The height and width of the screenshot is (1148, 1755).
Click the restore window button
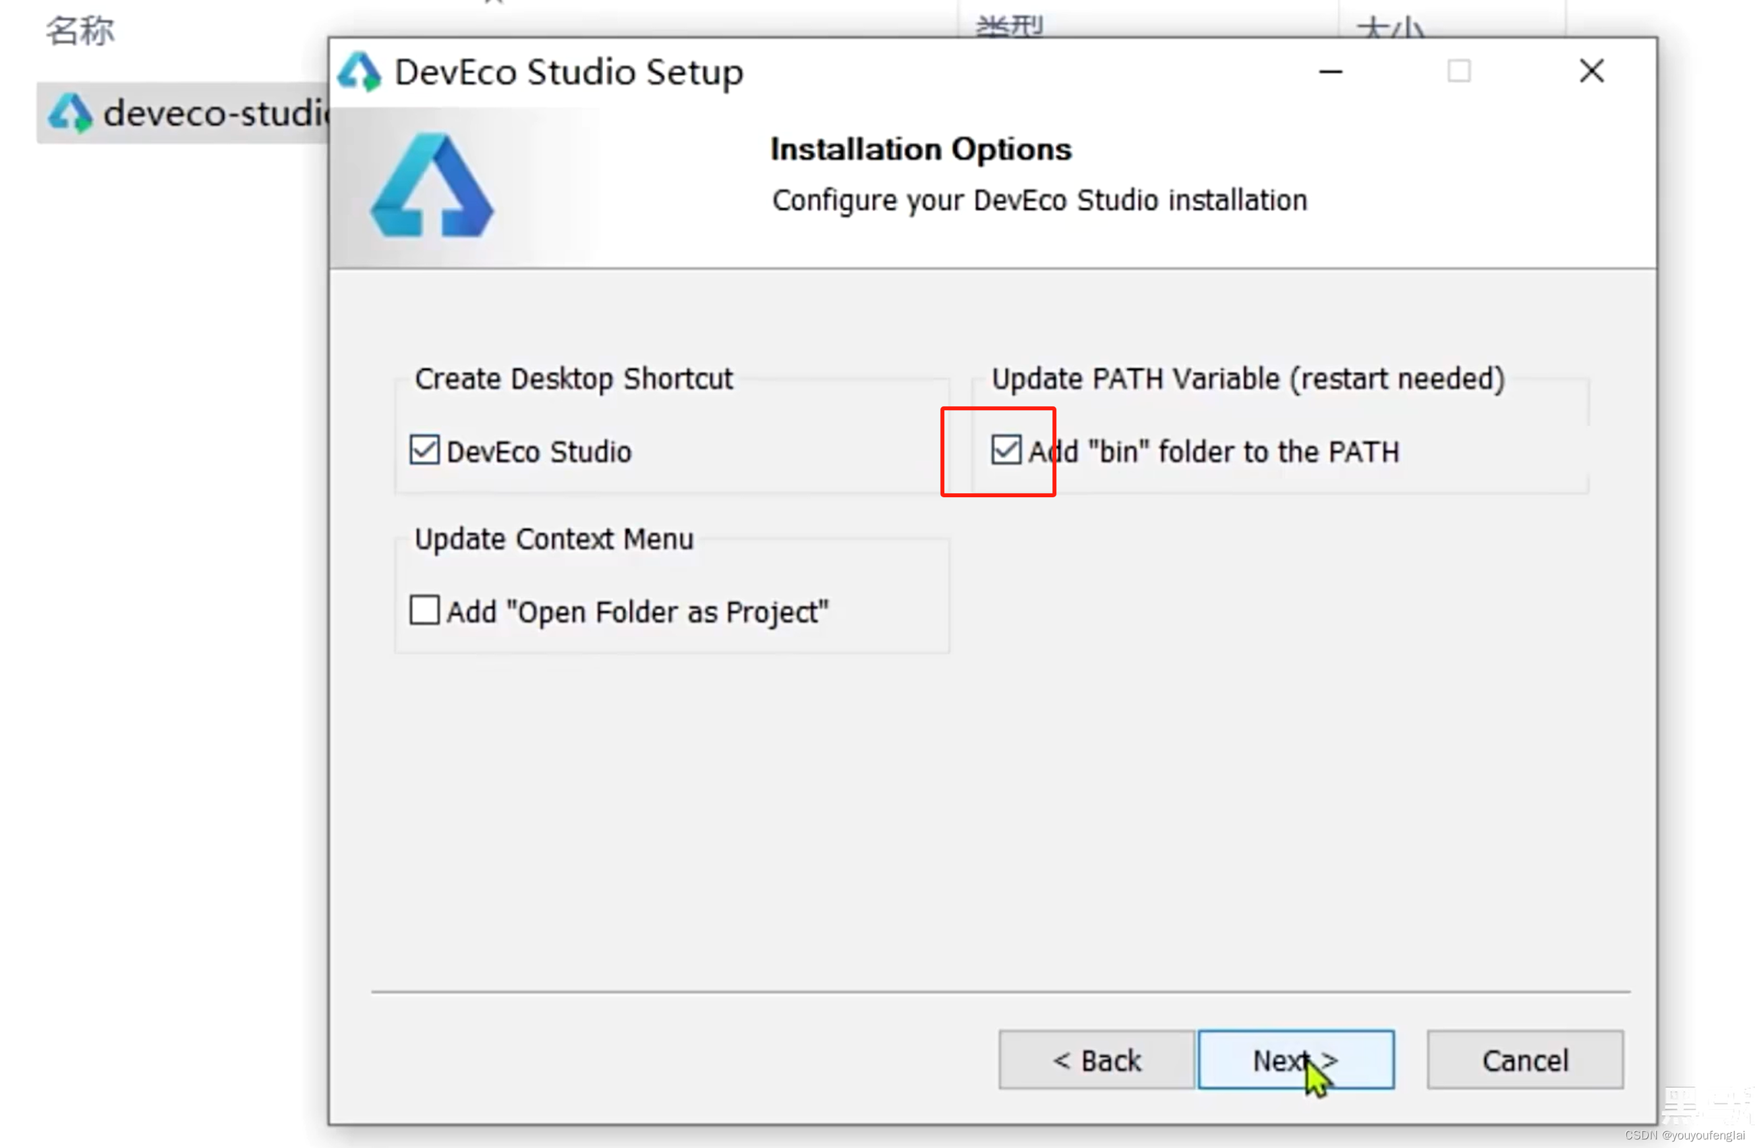[x=1459, y=70]
